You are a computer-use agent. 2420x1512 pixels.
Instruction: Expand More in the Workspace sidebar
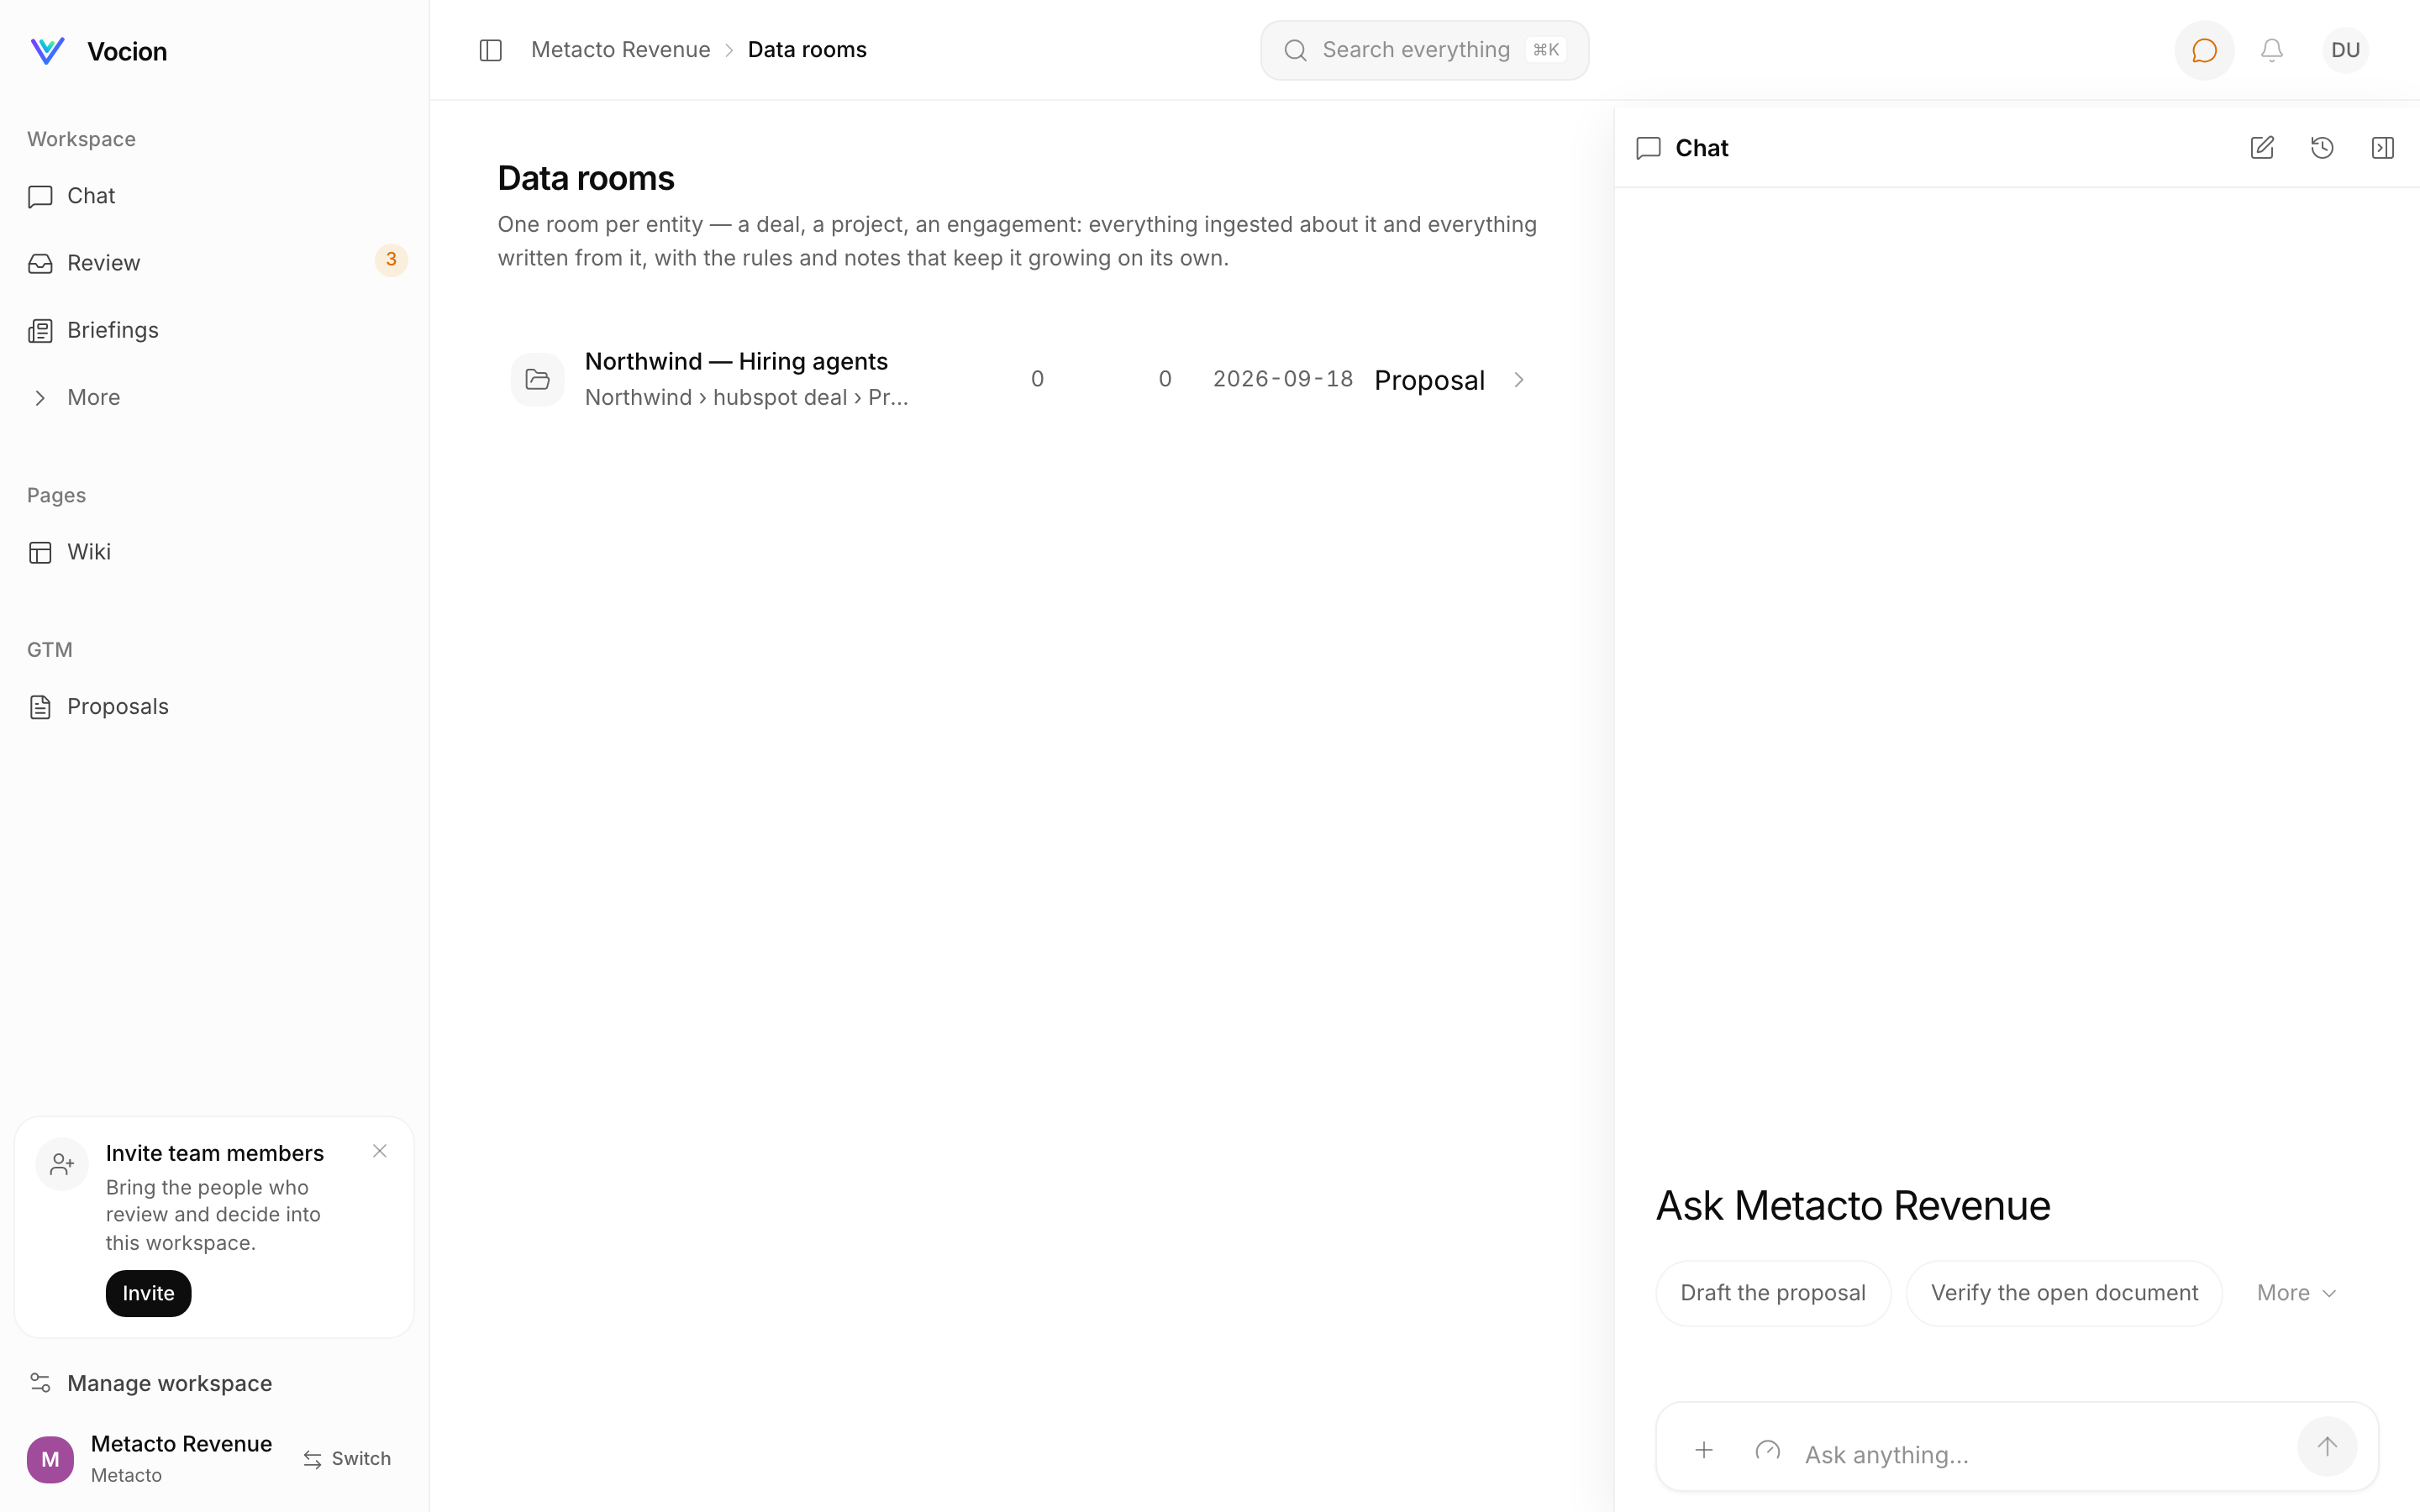click(x=215, y=397)
